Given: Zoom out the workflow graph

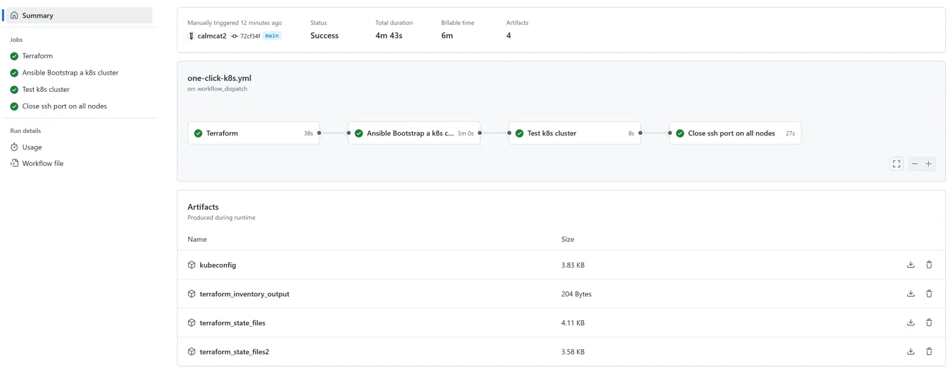Looking at the screenshot, I should (914, 164).
